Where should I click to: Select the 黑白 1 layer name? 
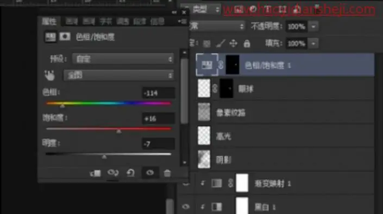click(x=265, y=207)
